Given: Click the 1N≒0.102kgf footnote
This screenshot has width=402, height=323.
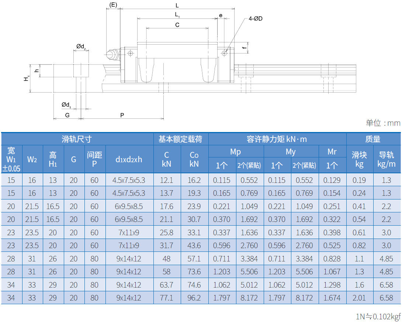Looking at the screenshot, I should (378, 316).
